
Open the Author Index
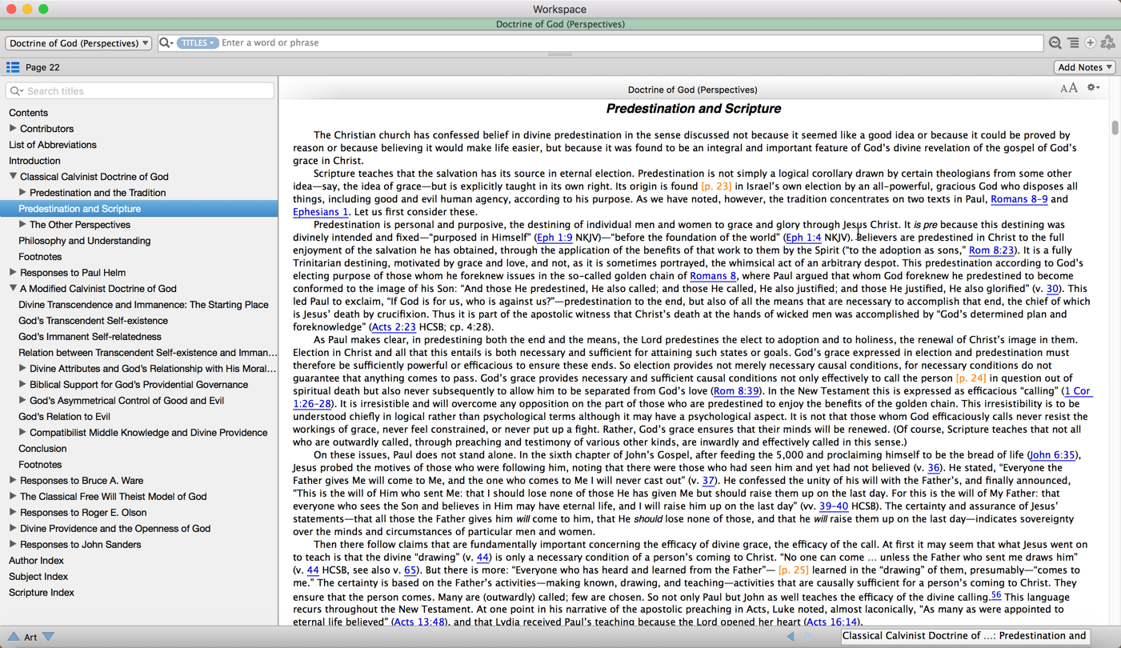[x=36, y=561]
